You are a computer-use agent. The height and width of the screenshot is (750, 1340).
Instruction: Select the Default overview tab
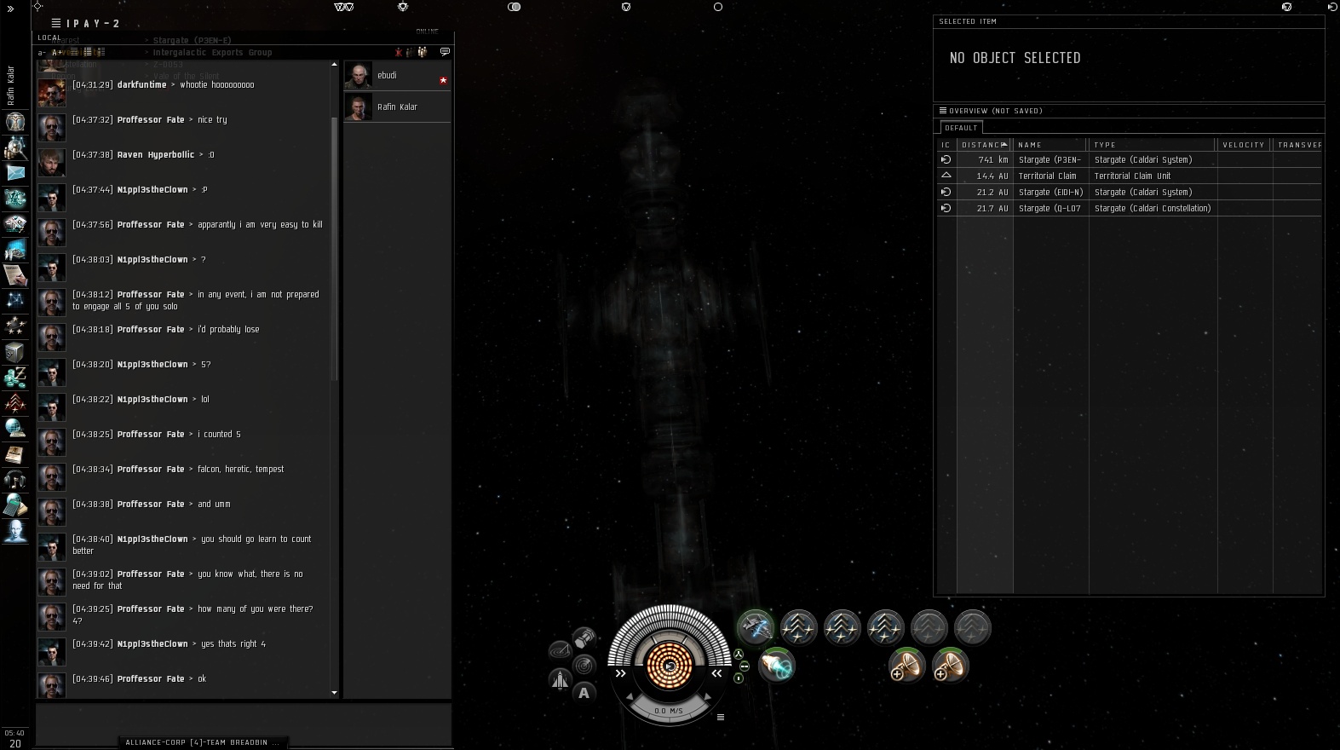(x=961, y=128)
